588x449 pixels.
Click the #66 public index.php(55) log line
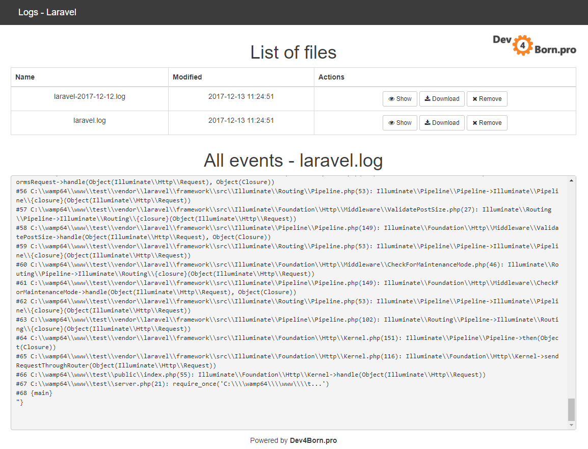click(251, 375)
